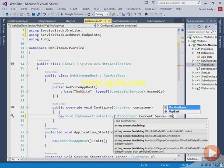Collapse Application_Start outline on line 27
Viewport: 224px width, 168px height.
pyautogui.click(x=27, y=132)
